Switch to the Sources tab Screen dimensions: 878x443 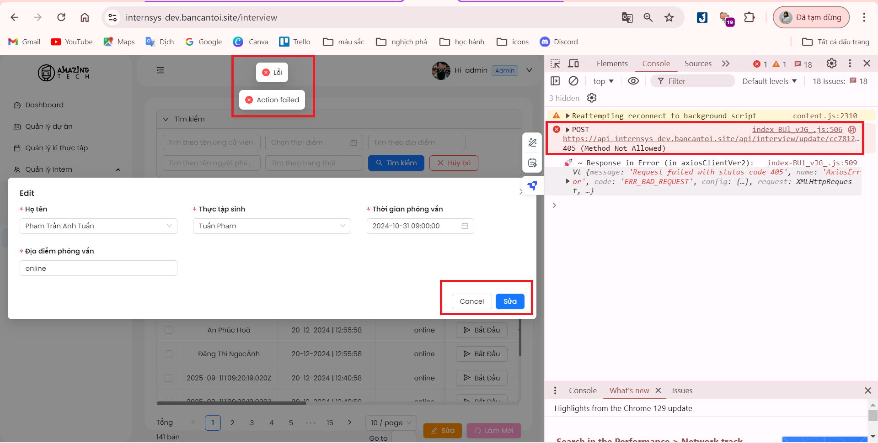pos(697,63)
